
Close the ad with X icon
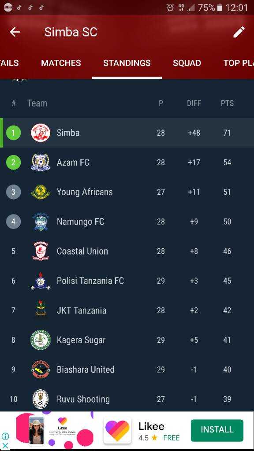pos(5,446)
